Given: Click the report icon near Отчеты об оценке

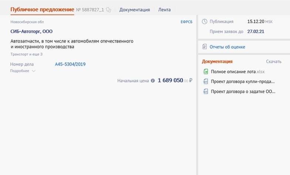Looking at the screenshot, I should 205,47.
